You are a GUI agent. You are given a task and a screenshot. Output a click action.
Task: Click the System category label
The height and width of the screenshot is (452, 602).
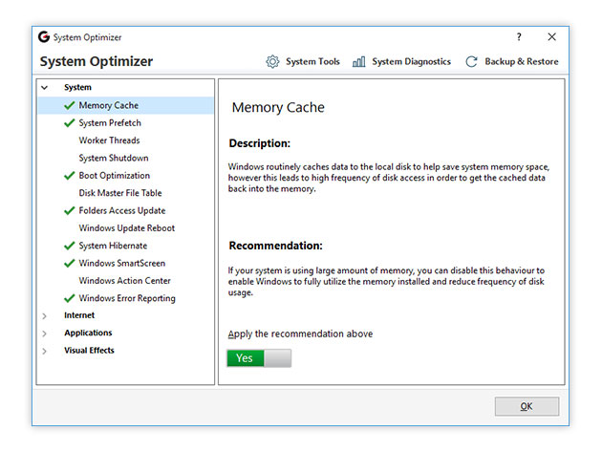[x=77, y=87]
